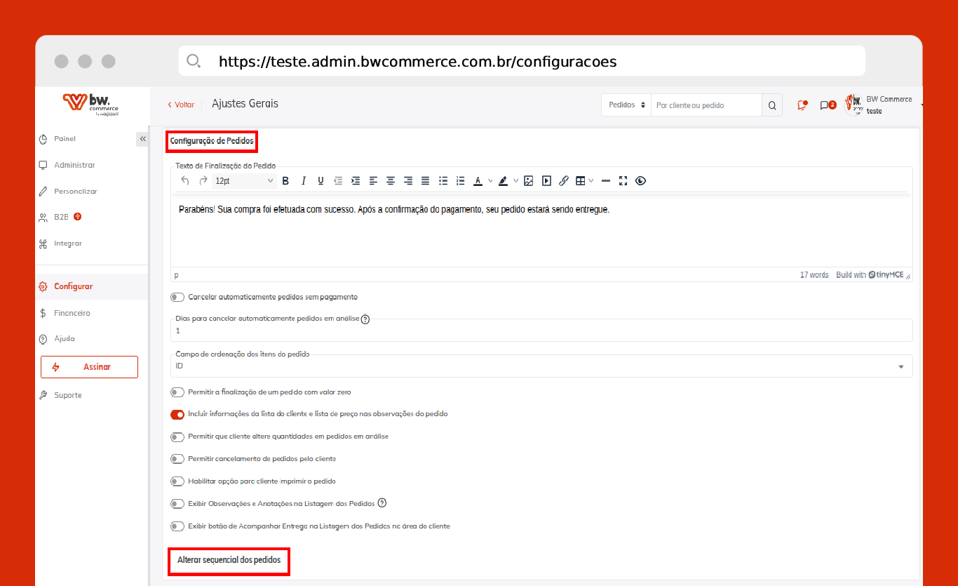Go to Personalizar in the sidebar
The image size is (958, 586).
click(75, 192)
